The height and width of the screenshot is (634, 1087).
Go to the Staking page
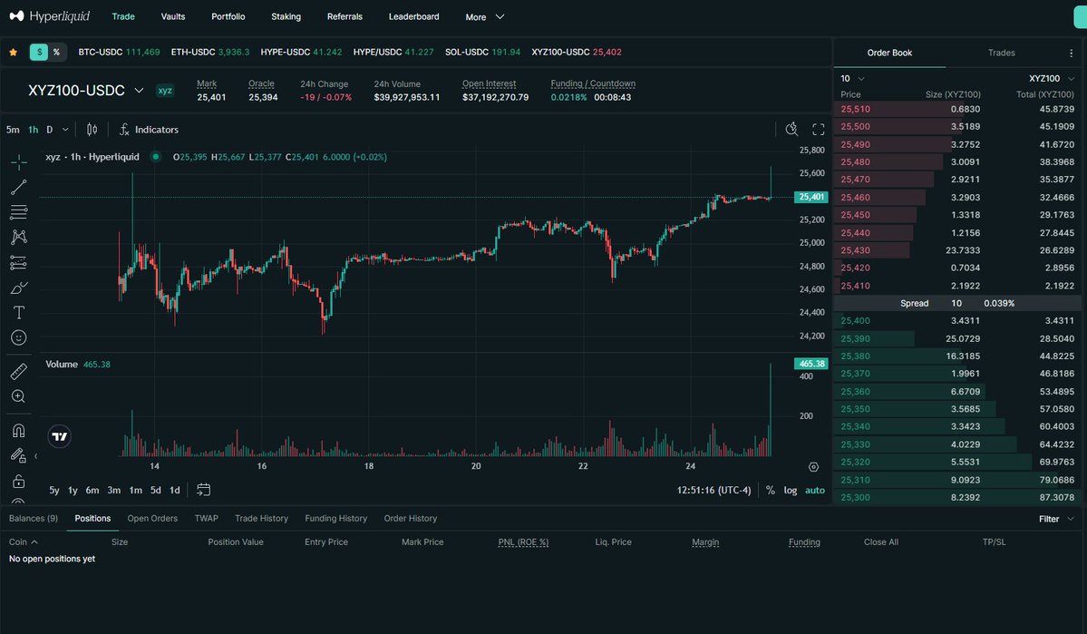286,16
